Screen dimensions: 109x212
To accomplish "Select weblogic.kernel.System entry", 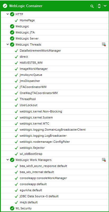I will pyautogui.click(x=36, y=117).
